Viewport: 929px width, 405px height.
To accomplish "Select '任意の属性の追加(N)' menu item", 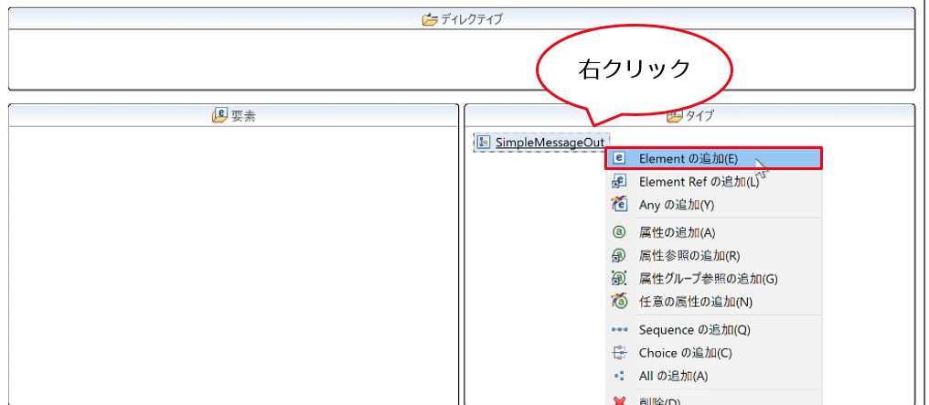I will coord(713,302).
